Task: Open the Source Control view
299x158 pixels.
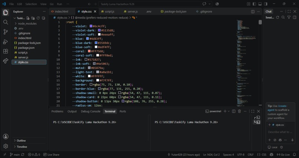Action: pyautogui.click(x=6, y=32)
